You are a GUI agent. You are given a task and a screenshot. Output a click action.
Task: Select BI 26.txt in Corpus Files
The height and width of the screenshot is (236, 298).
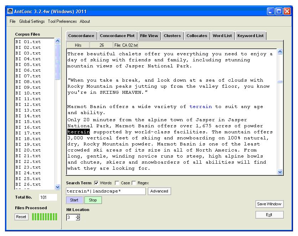28,184
